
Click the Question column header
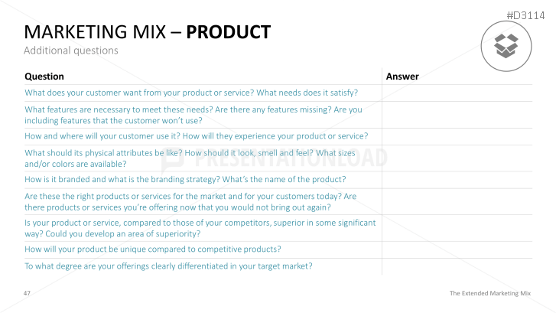click(44, 77)
